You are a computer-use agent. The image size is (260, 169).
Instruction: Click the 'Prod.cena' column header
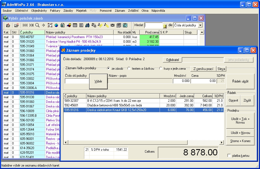point(149,32)
